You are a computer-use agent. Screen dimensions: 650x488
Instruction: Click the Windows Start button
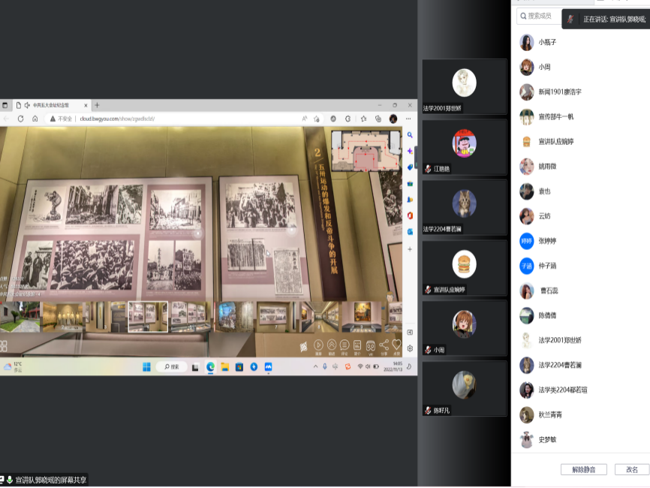[146, 366]
